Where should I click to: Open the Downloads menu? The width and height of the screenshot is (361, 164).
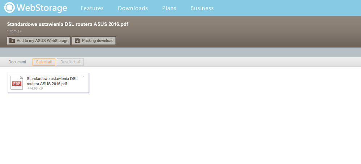pyautogui.click(x=133, y=8)
